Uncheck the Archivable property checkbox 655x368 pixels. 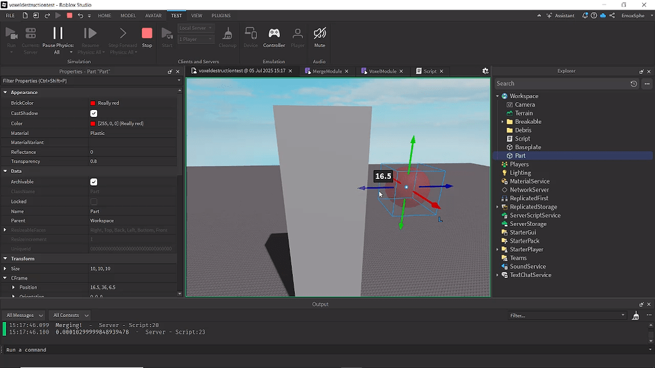93,181
